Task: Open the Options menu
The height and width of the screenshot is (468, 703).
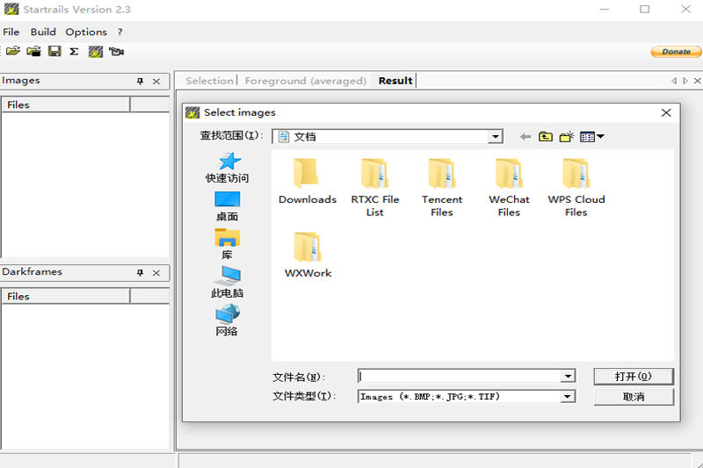Action: click(86, 32)
